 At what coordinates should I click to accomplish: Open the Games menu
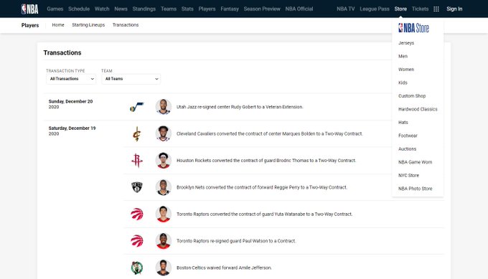[55, 9]
